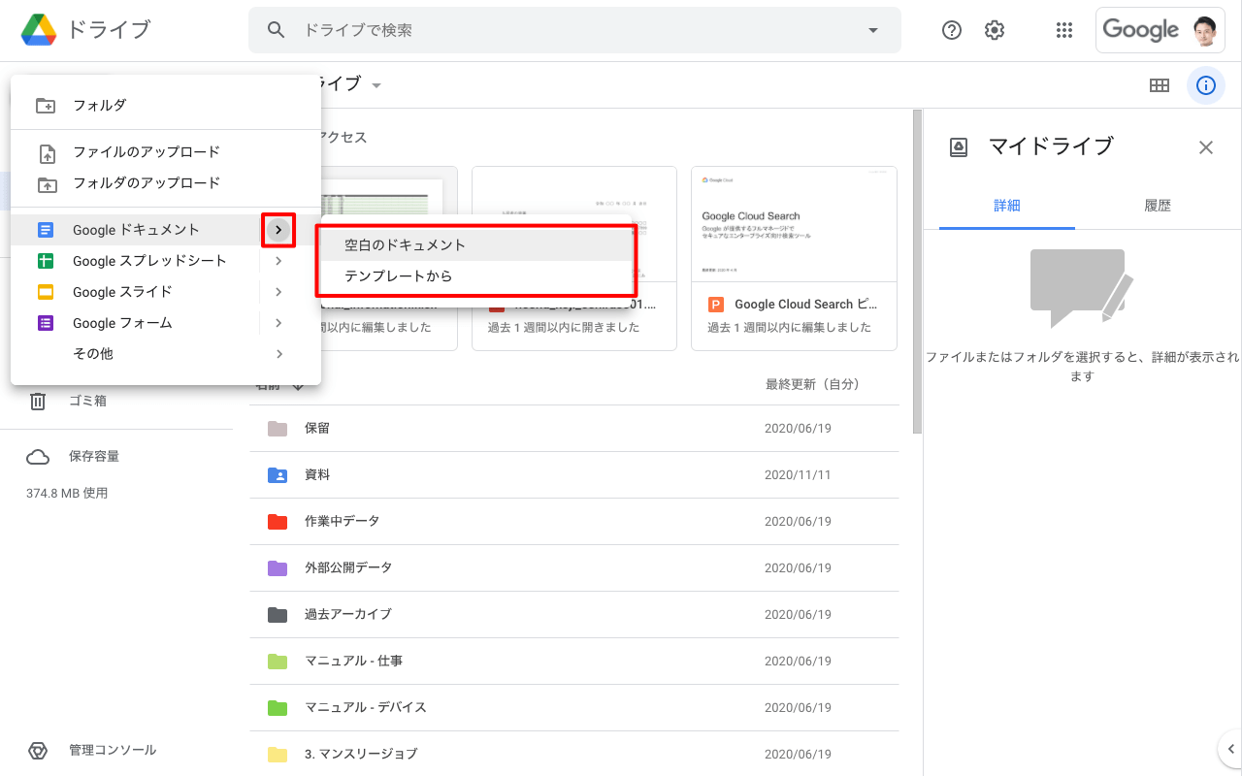
Task: Click the trash bin icon
Action: tap(38, 401)
